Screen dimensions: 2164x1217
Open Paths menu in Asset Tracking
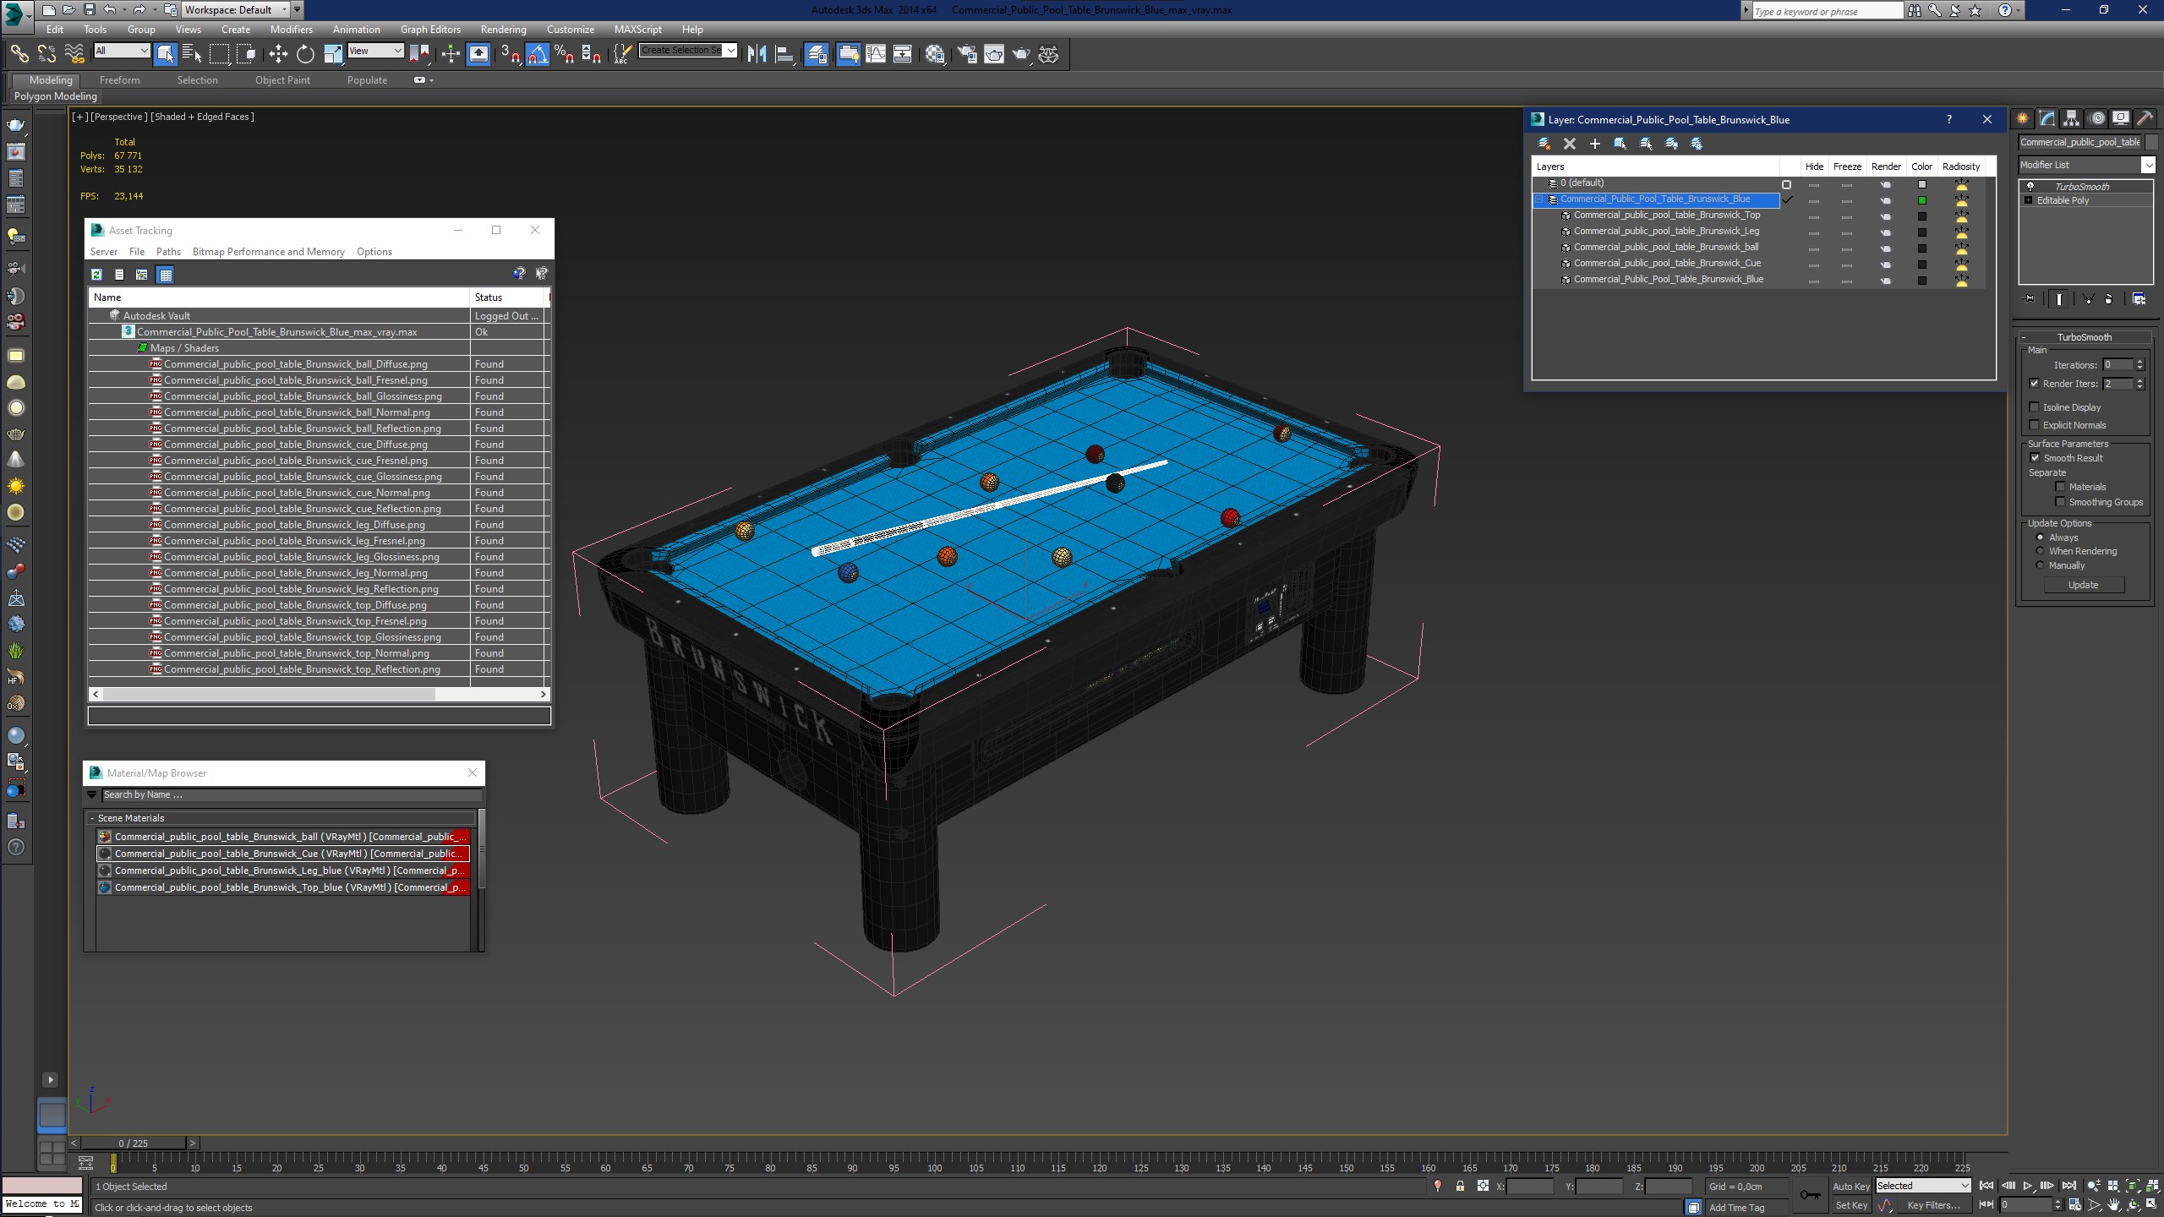168,252
